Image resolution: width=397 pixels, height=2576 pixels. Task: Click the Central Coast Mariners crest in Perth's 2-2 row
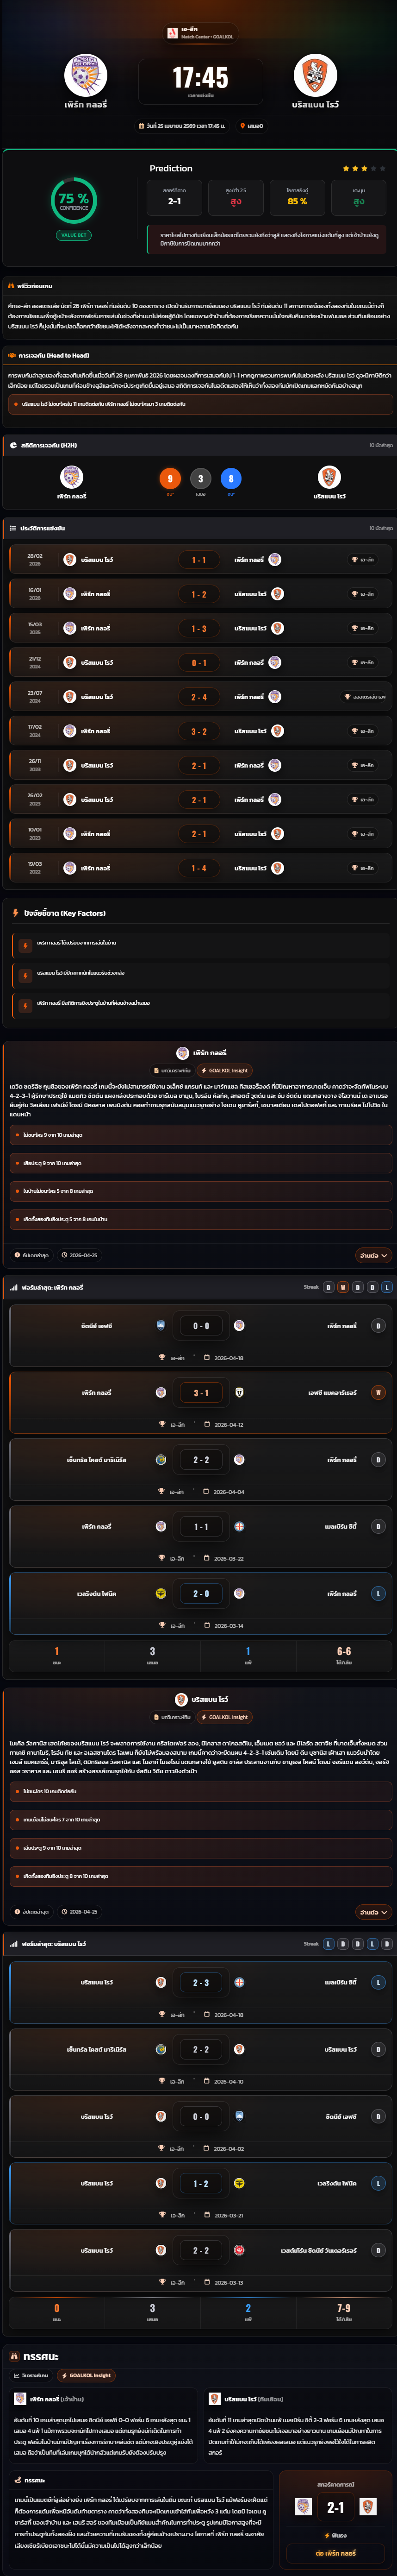pyautogui.click(x=161, y=1459)
